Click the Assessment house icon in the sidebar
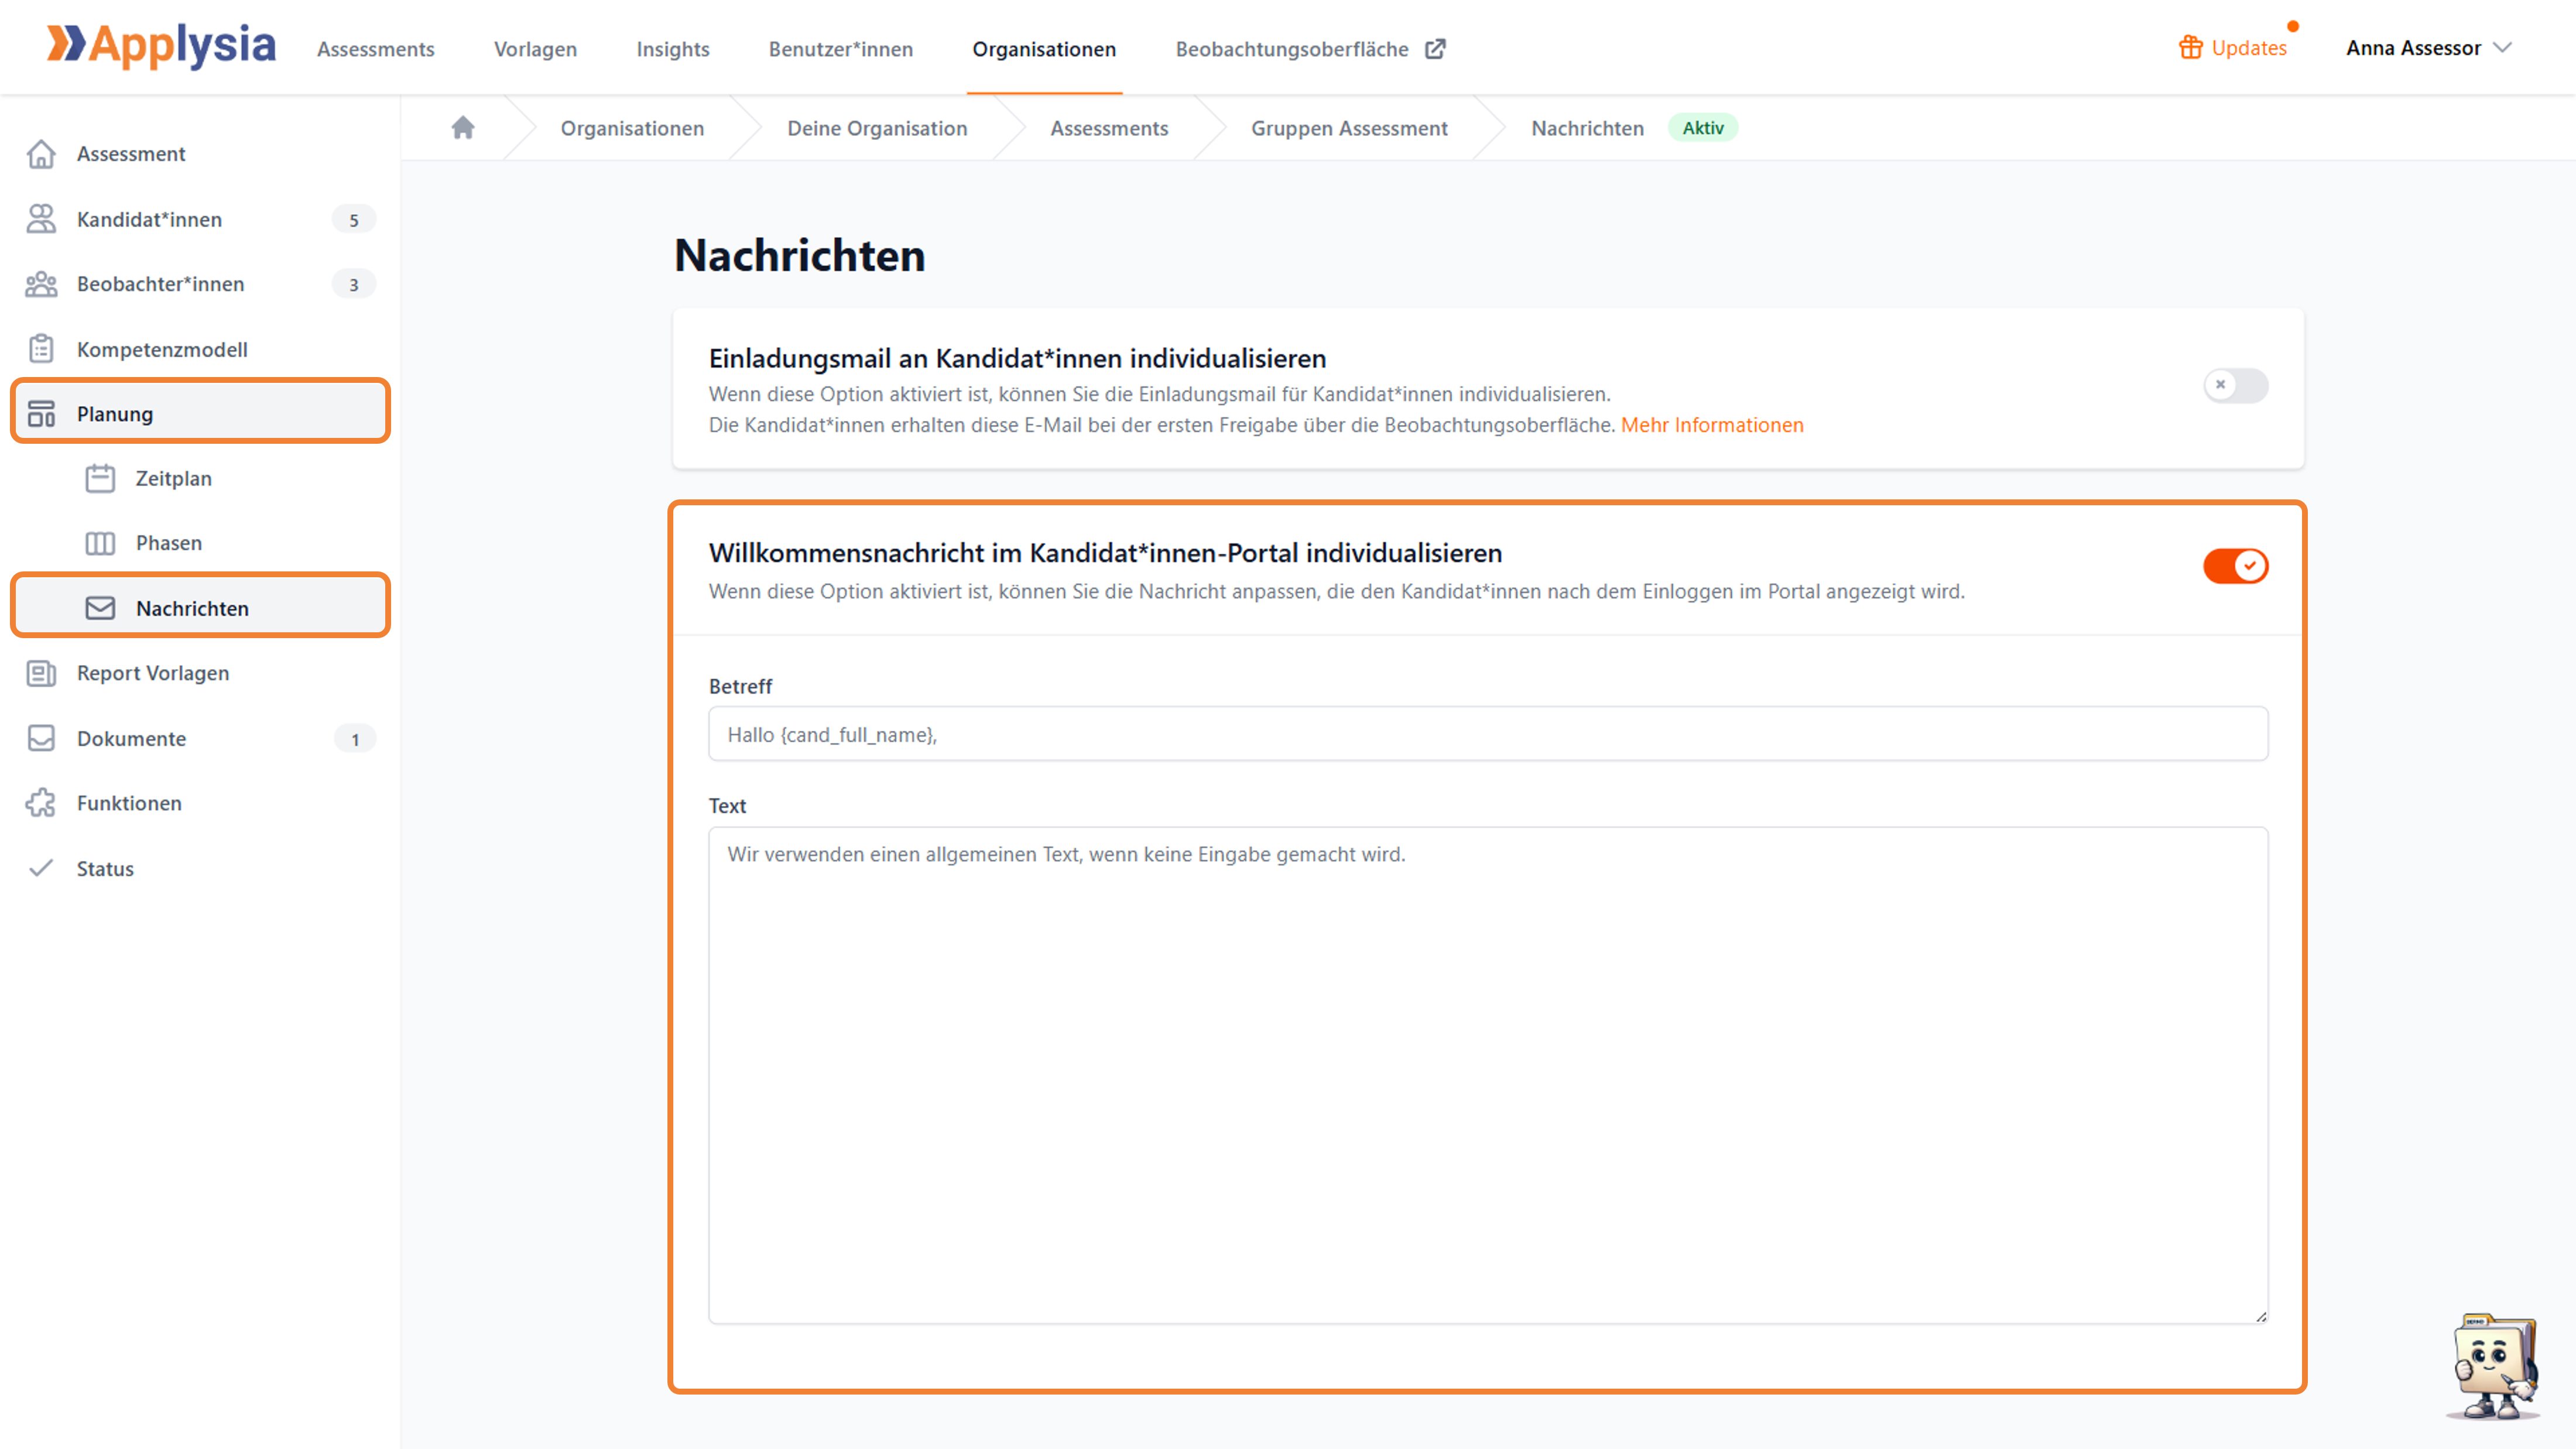The width and height of the screenshot is (2576, 1449). point(41,154)
